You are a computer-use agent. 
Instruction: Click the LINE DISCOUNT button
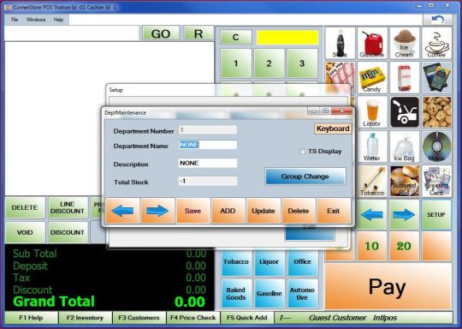tap(68, 207)
